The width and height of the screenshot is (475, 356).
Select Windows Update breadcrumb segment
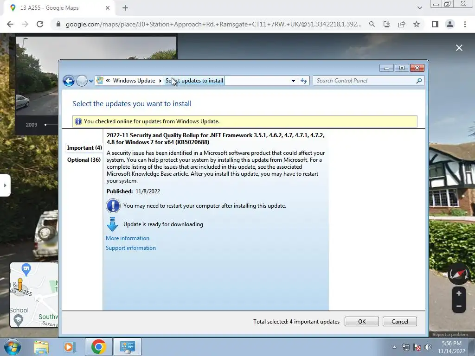coord(134,81)
